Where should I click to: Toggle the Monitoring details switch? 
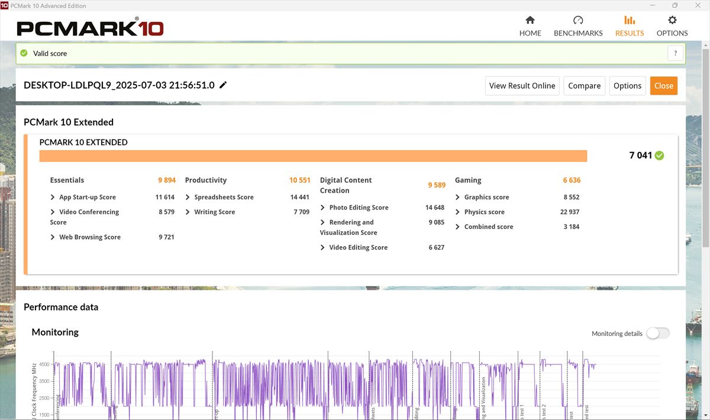658,333
